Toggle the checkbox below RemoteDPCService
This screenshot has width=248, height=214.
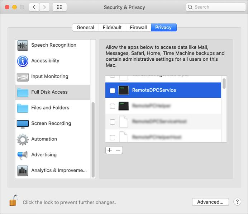(x=112, y=106)
